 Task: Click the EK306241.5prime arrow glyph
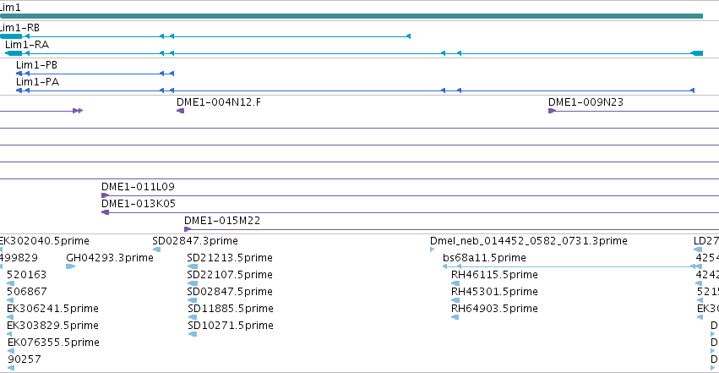(10, 317)
